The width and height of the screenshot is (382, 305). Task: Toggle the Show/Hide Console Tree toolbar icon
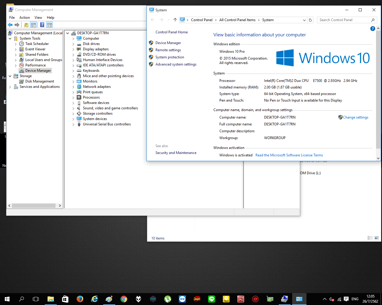[x=33, y=25]
